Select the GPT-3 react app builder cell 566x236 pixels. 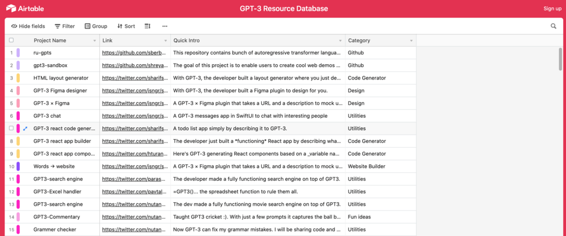[x=64, y=141]
